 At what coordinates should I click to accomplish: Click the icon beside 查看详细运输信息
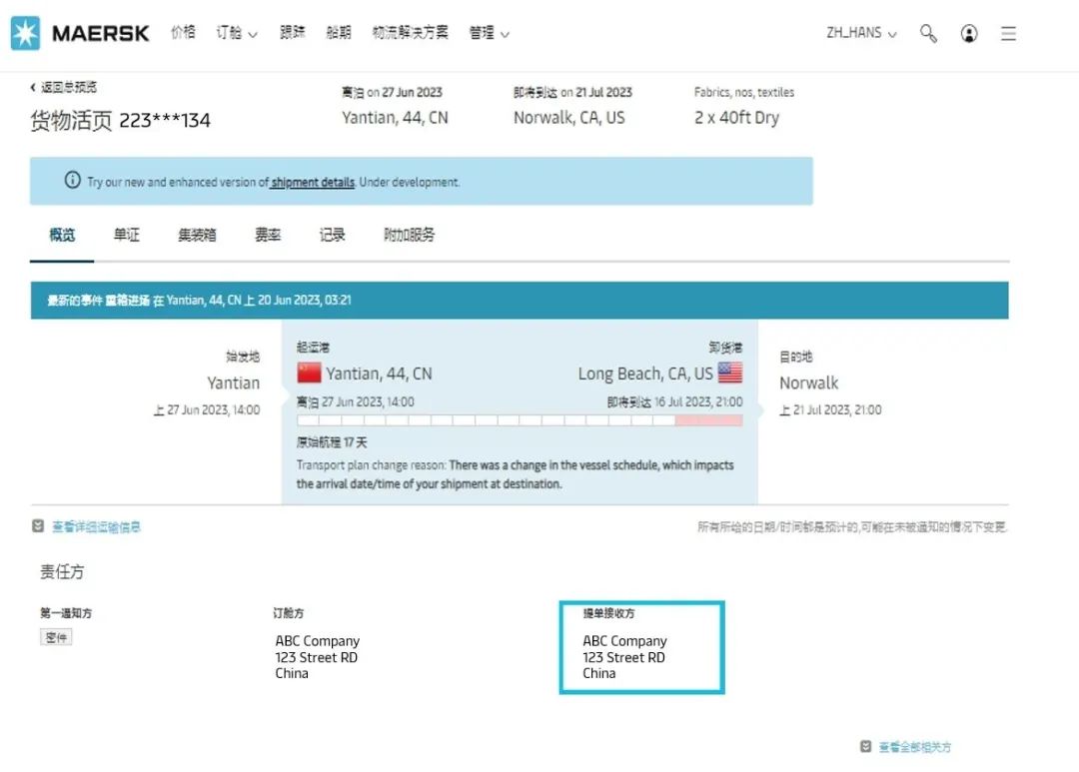pos(38,525)
